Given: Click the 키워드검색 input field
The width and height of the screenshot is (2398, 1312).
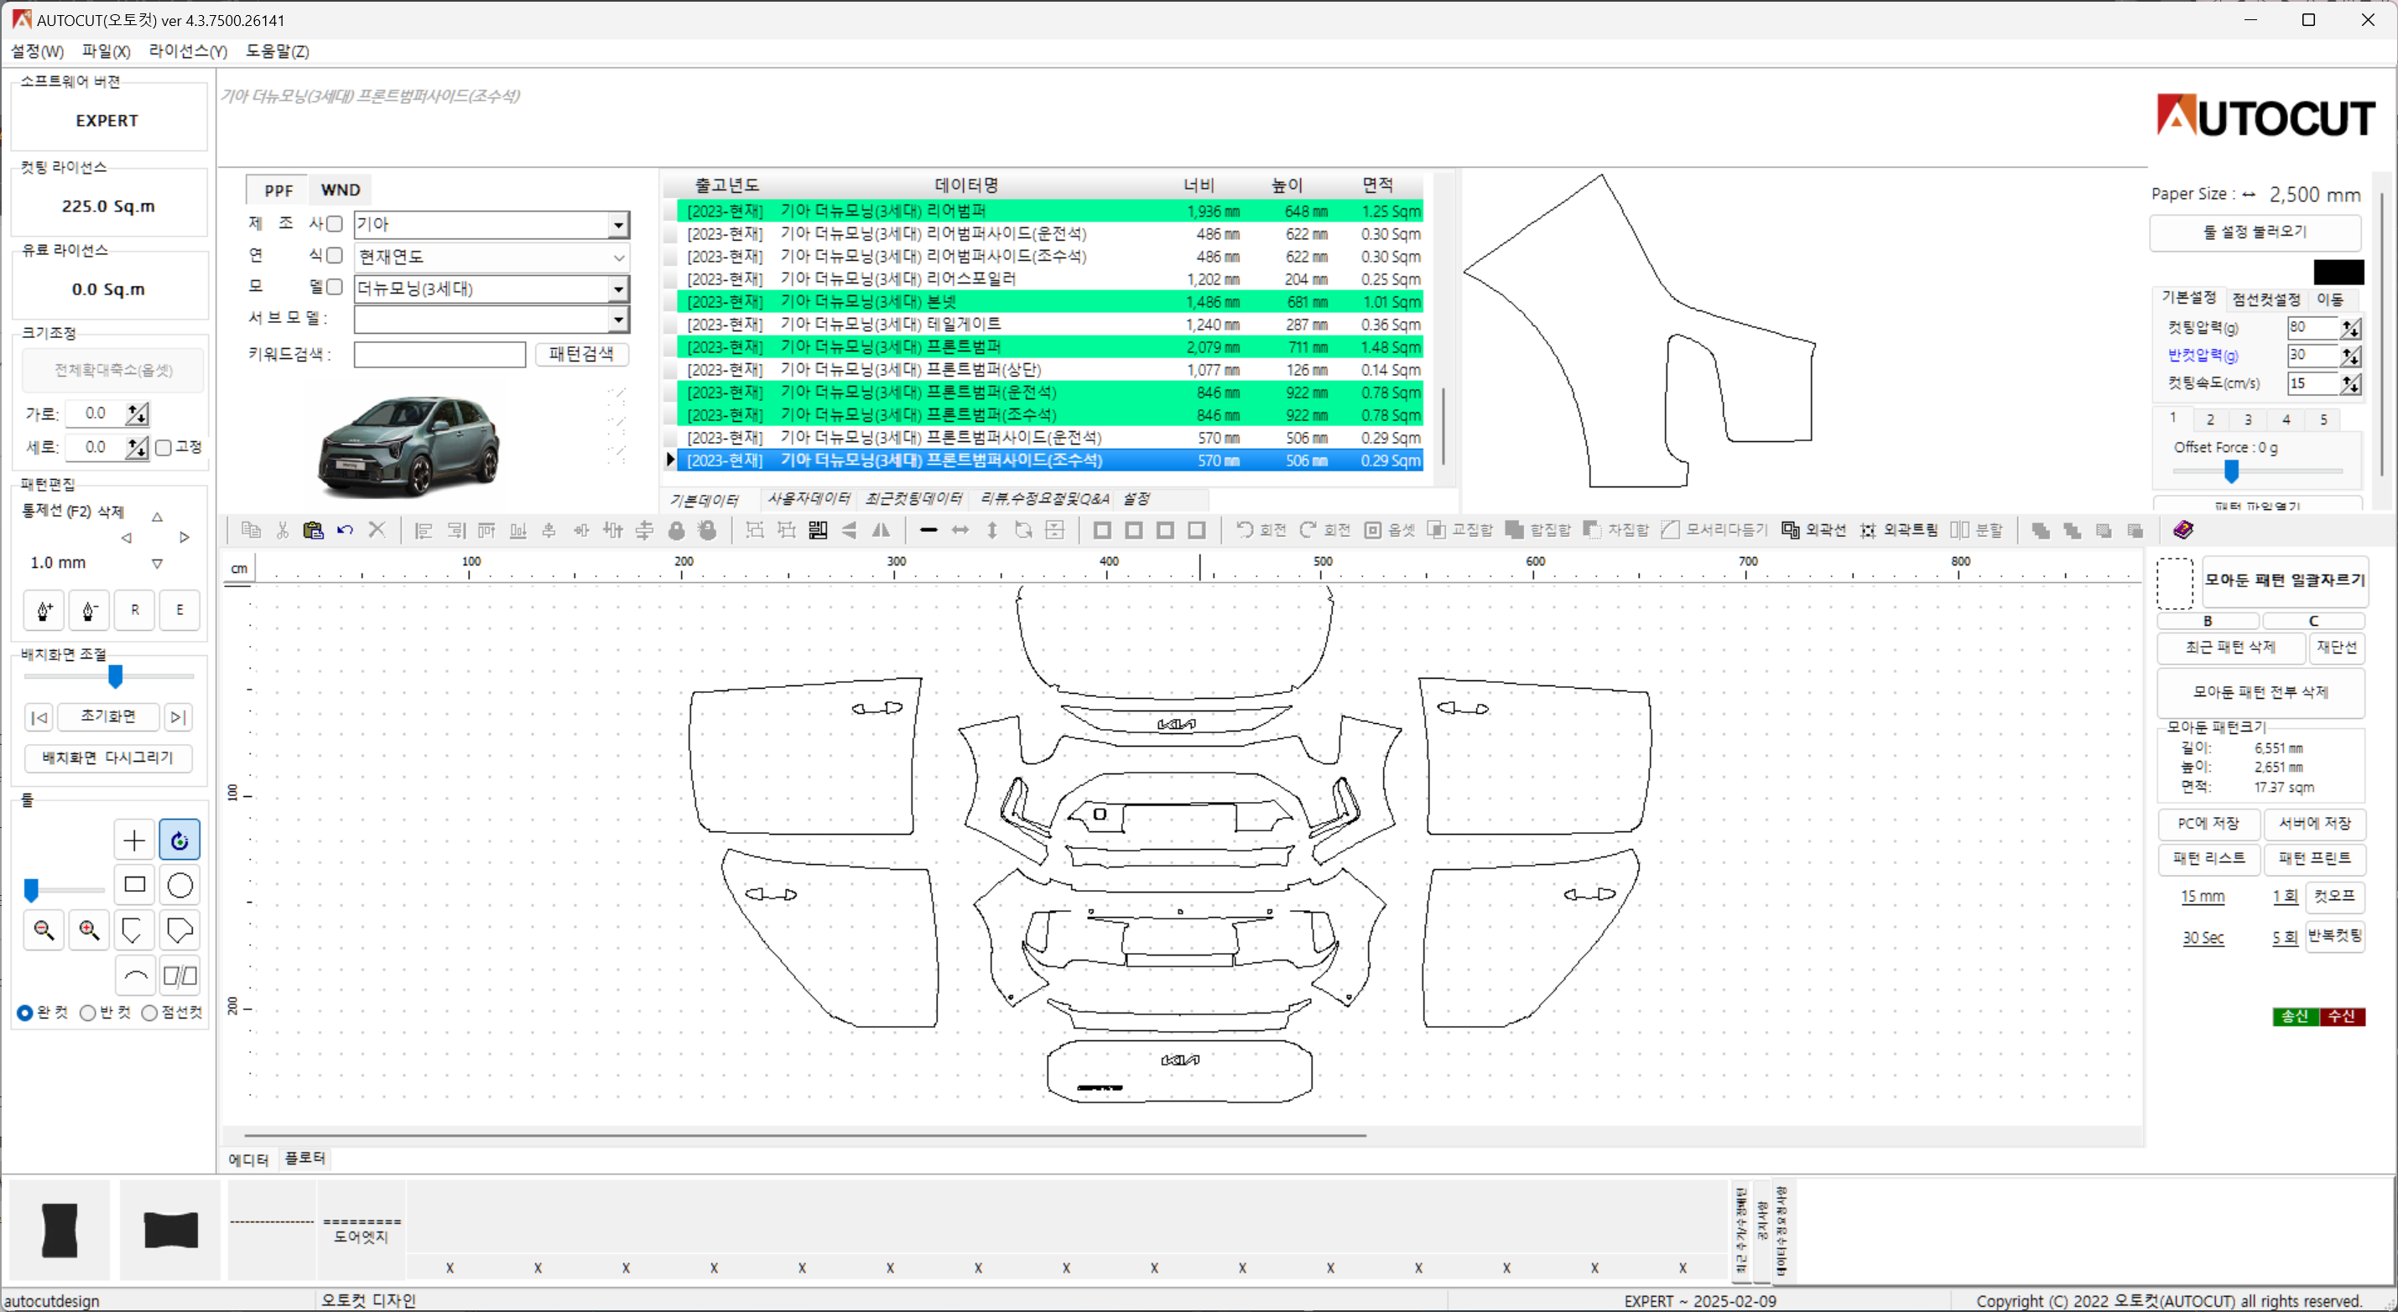Looking at the screenshot, I should click(440, 355).
